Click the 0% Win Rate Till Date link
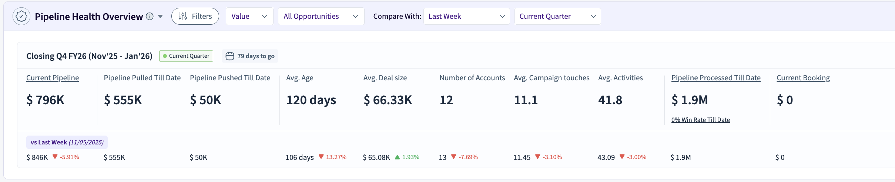 pos(701,120)
